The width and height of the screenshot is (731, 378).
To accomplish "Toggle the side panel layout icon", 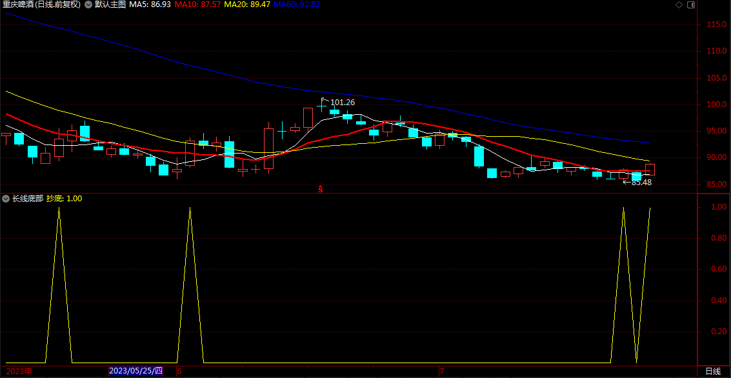I will 690,5.
